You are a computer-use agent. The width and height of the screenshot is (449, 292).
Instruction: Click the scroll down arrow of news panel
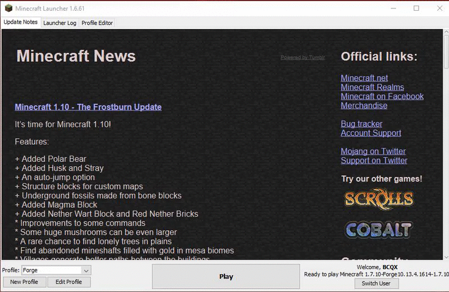446,257
